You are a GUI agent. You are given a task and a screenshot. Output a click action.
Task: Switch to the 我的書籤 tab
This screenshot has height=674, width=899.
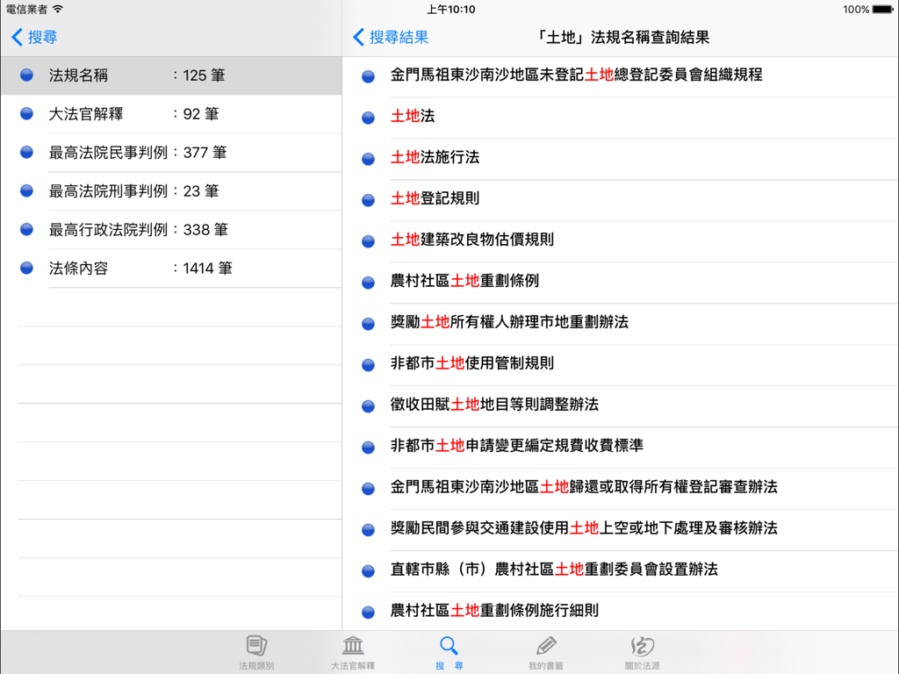(545, 649)
